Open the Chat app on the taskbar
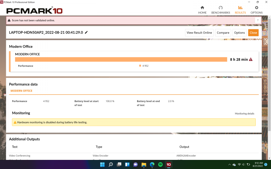The height and width of the screenshot is (169, 271). pos(135,165)
